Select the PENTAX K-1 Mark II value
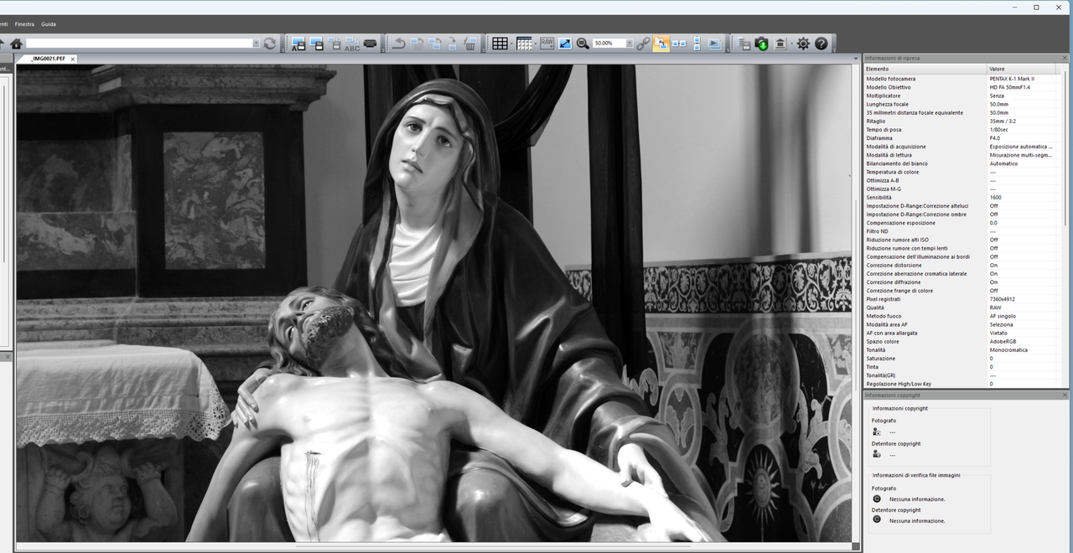 point(1012,79)
